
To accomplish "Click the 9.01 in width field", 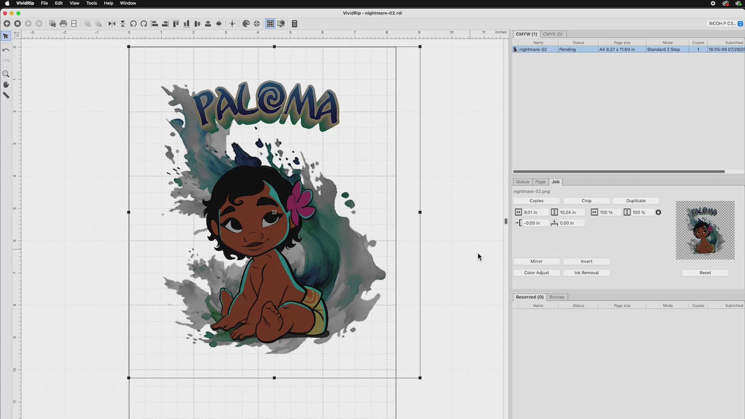I will pyautogui.click(x=535, y=212).
